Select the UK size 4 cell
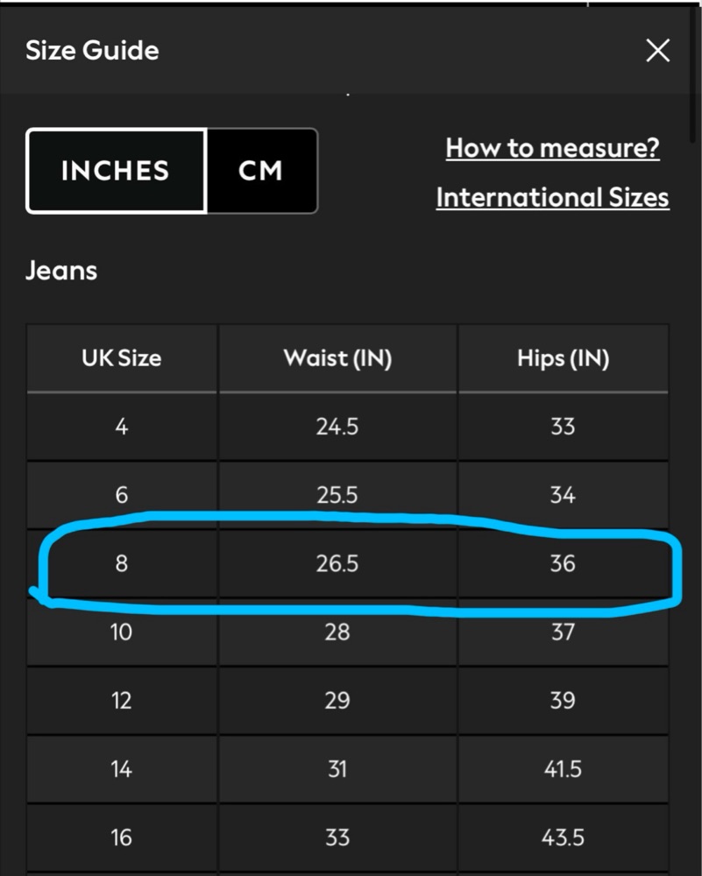702x876 pixels. (121, 427)
